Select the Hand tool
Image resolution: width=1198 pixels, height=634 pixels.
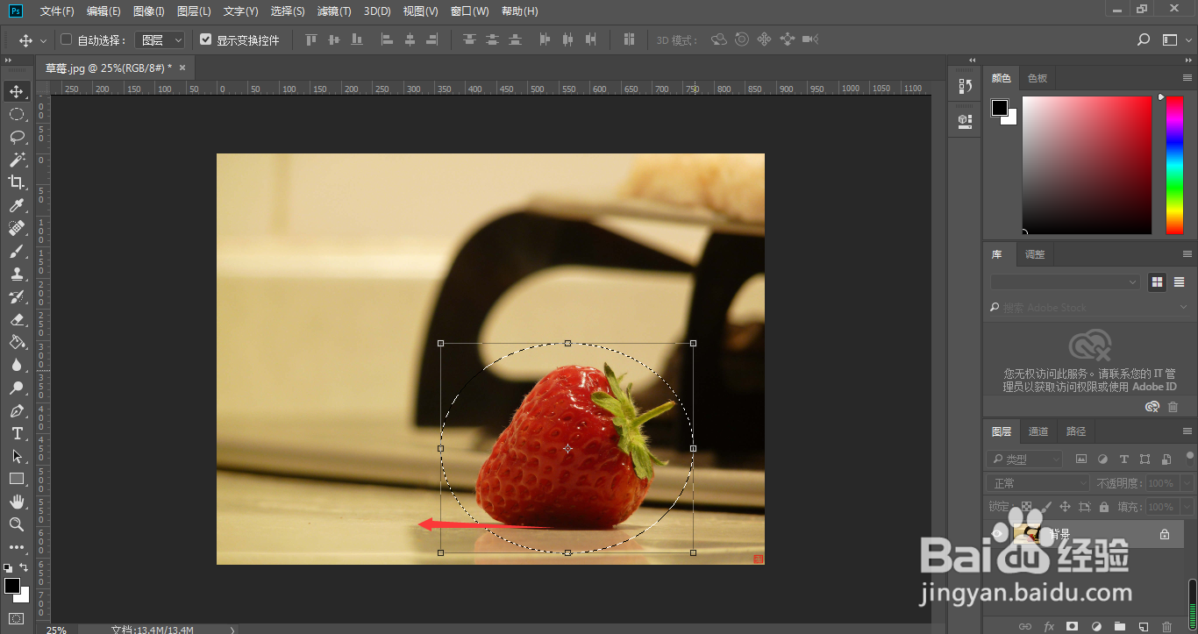(17, 502)
